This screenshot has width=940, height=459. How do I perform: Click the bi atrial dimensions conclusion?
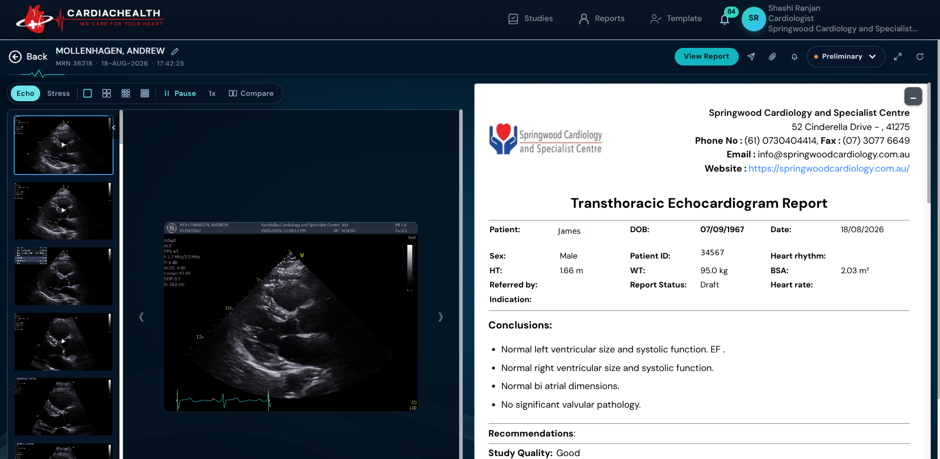tap(560, 386)
